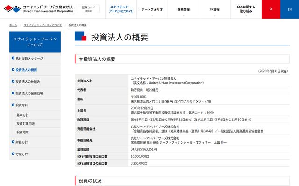Open ポートフォリオ navigation menu
The height and width of the screenshot is (186, 299).
tap(152, 9)
